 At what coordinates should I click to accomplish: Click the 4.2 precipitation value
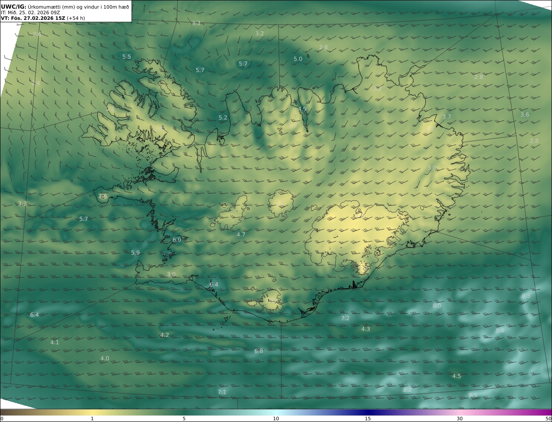pos(165,335)
